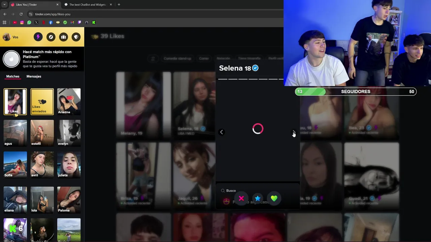431x242 pixels.
Task: Open the briefcase work mode icon
Action: click(63, 37)
